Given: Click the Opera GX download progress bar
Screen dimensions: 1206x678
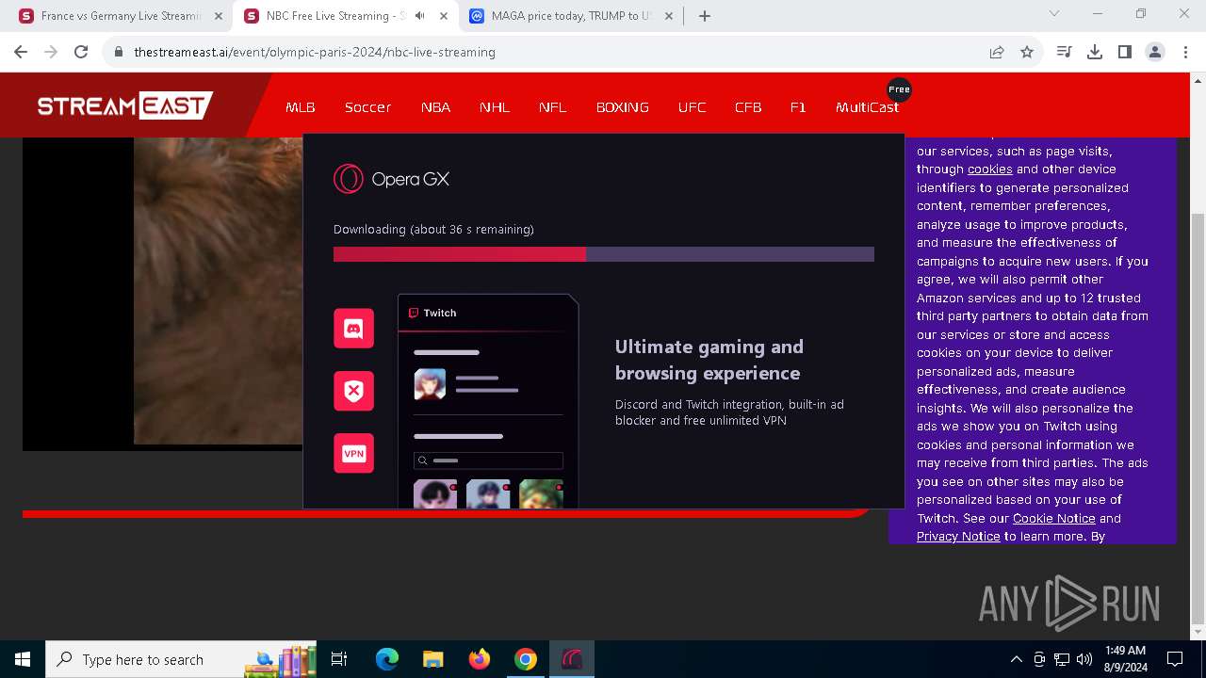Looking at the screenshot, I should [604, 254].
